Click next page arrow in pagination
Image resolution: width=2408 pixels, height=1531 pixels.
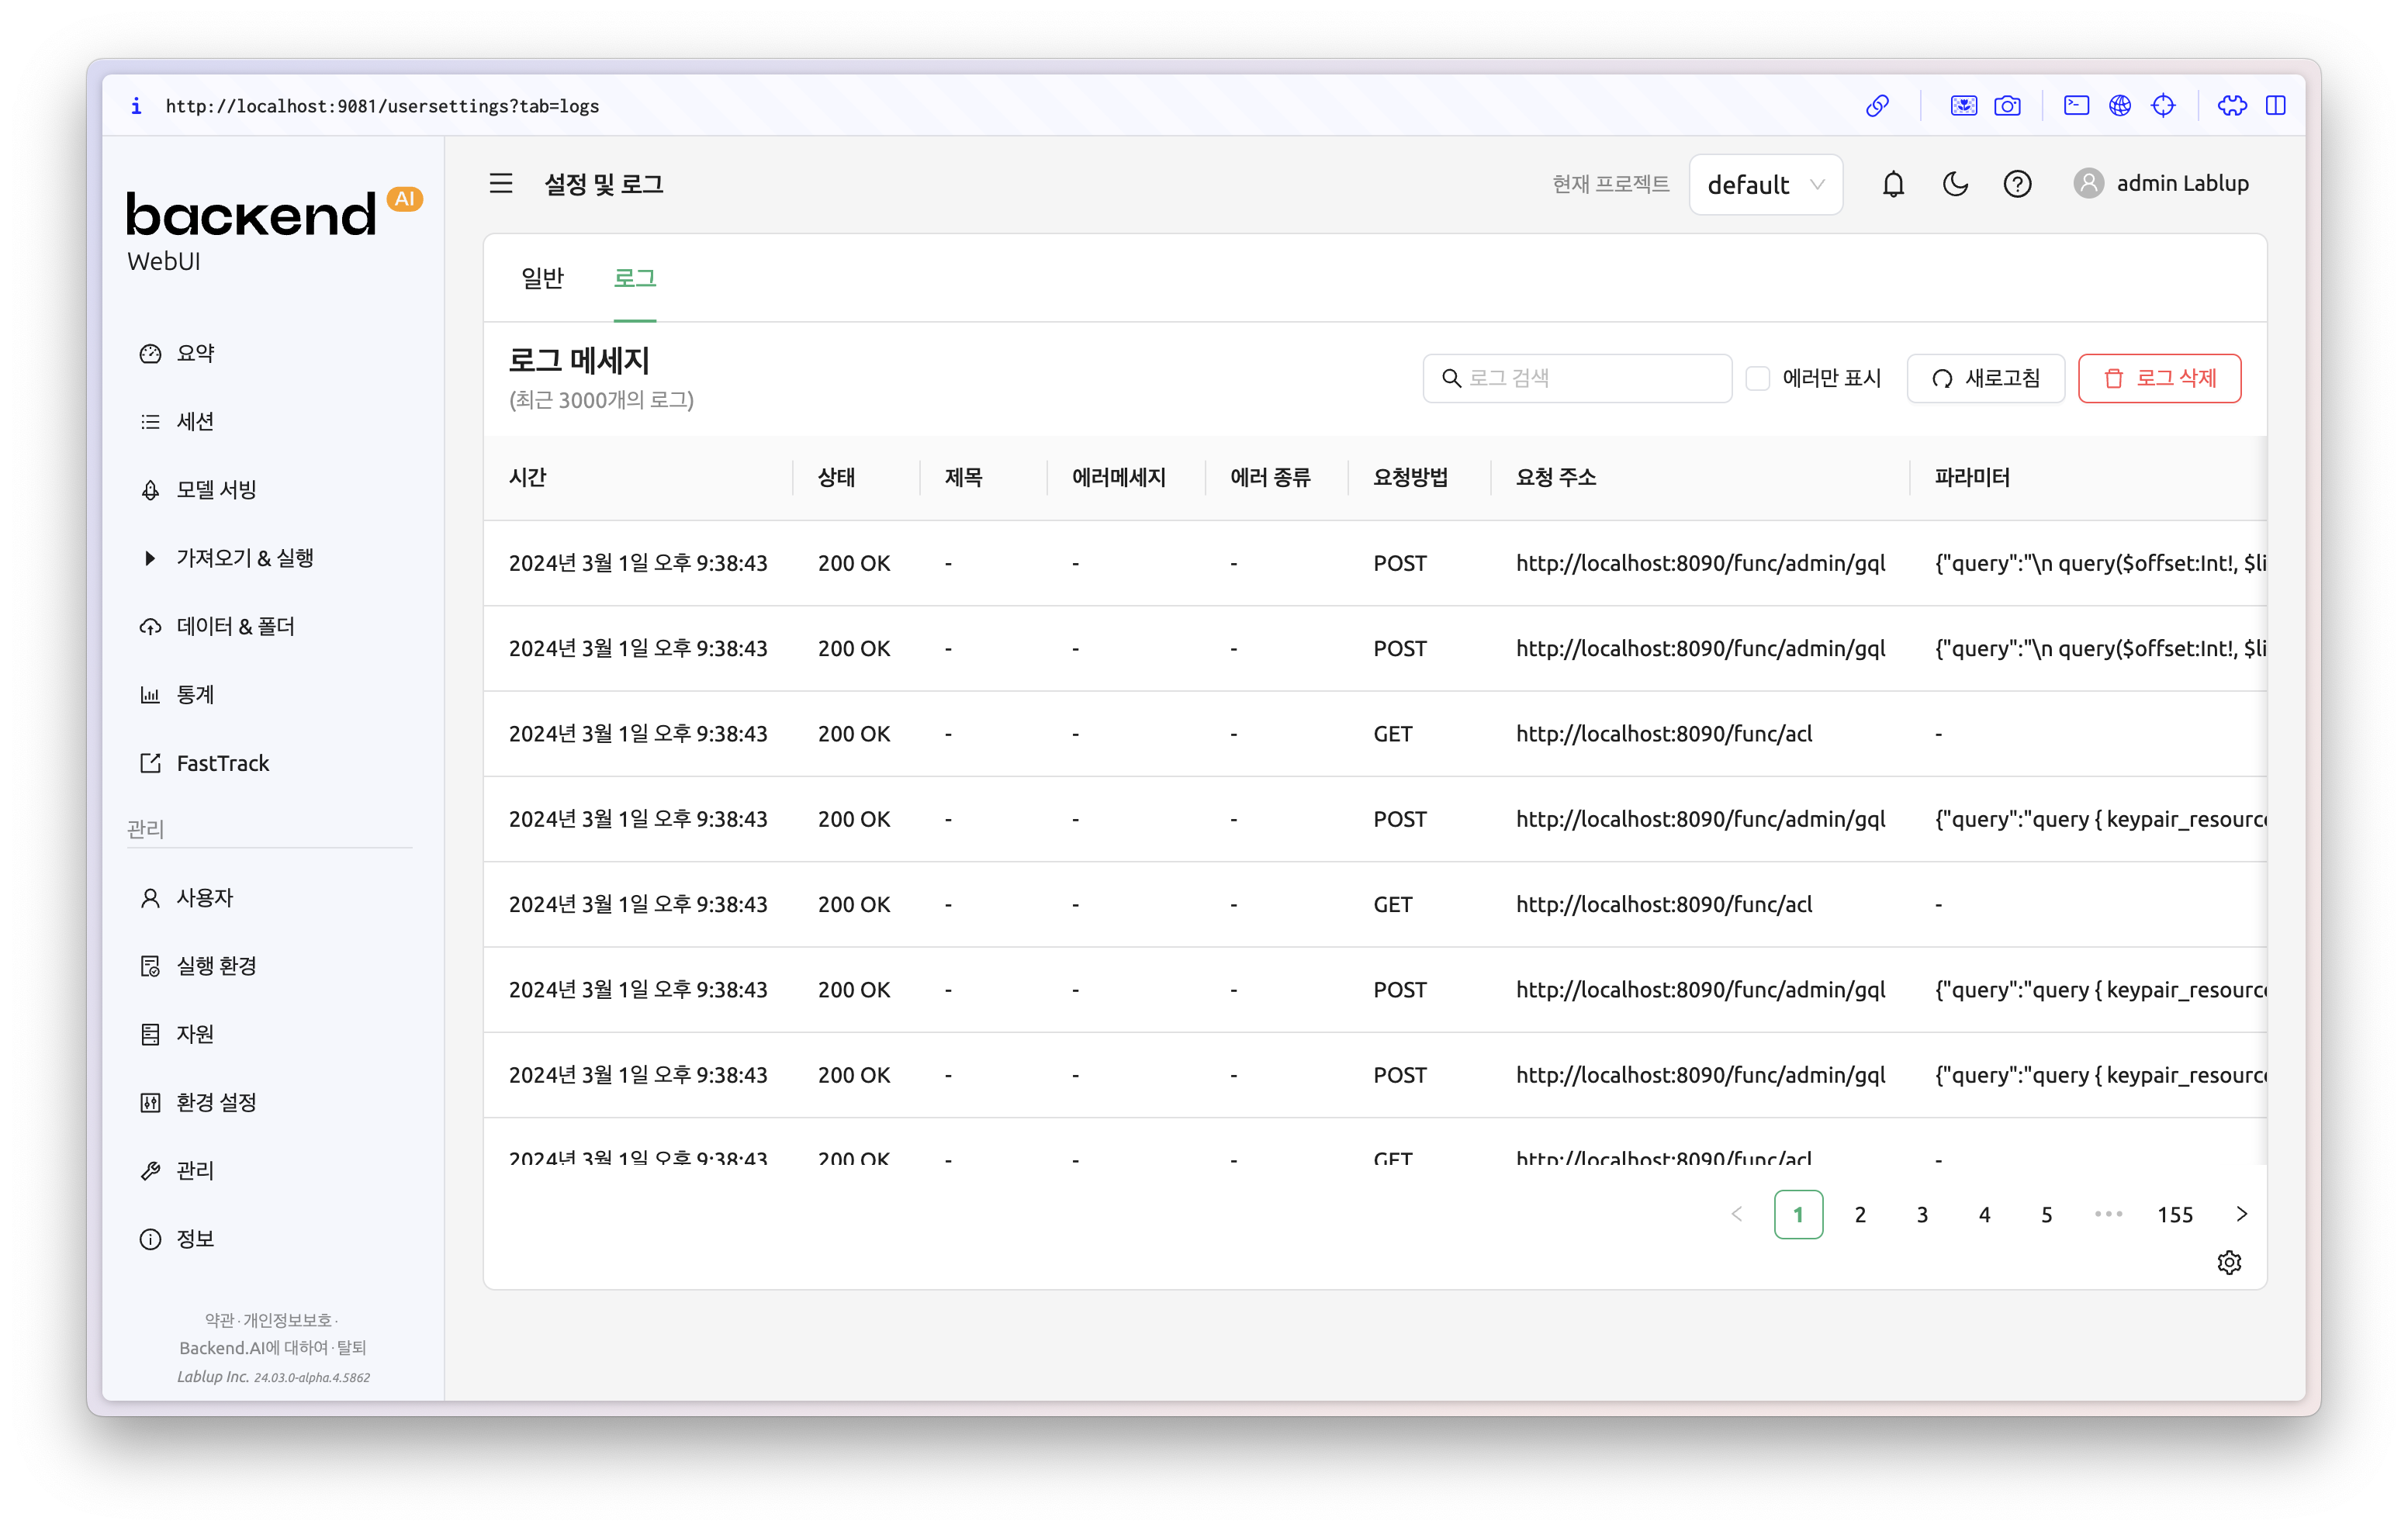coord(2241,1214)
